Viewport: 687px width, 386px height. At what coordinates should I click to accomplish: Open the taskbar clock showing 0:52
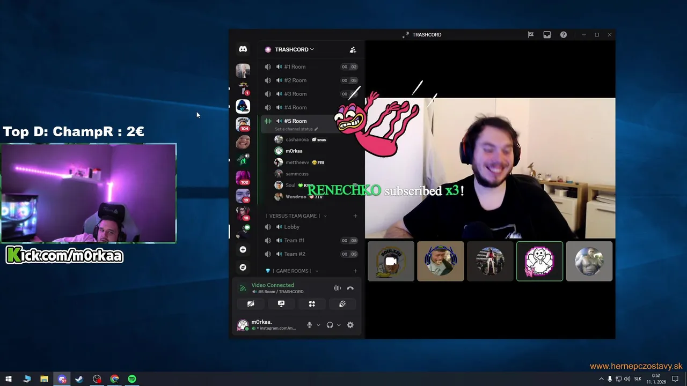pyautogui.click(x=656, y=379)
